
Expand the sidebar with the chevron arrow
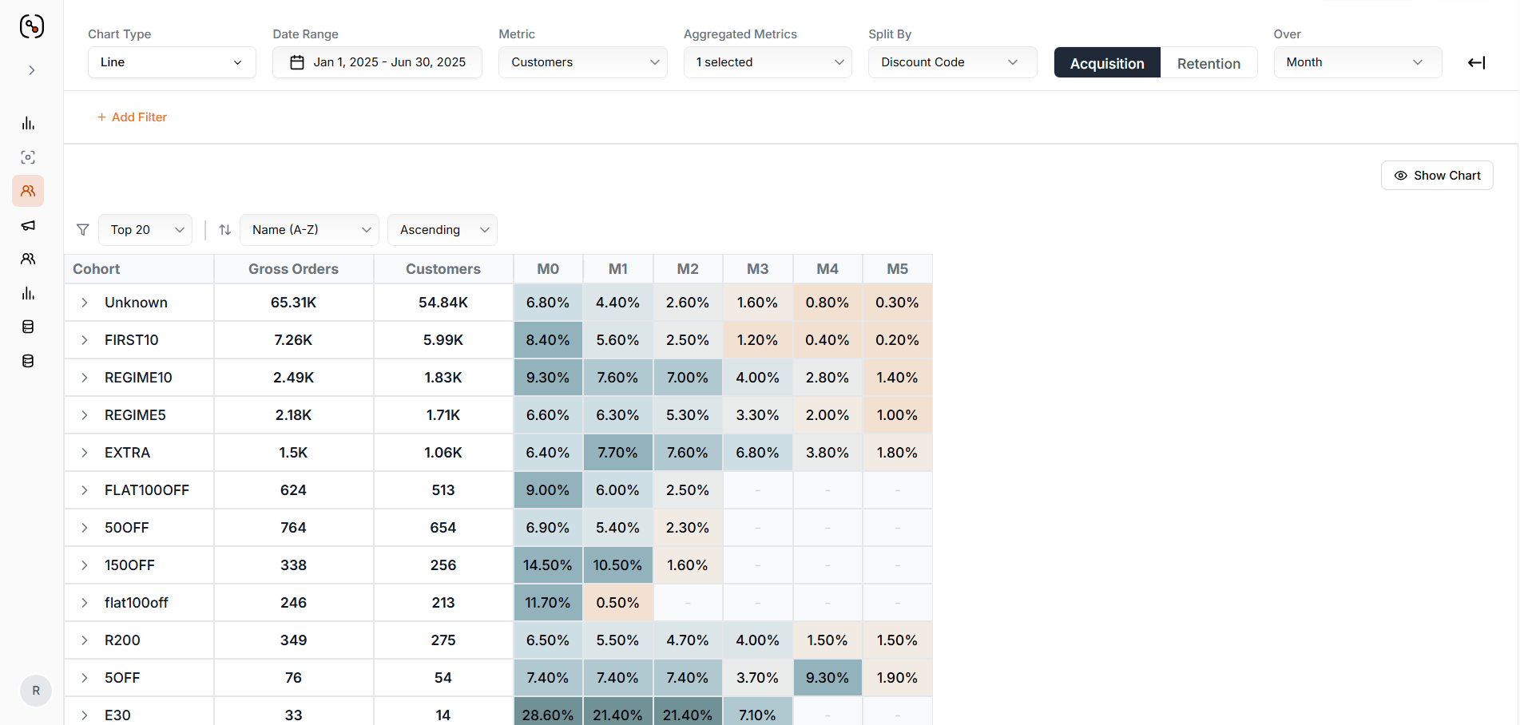(x=32, y=70)
